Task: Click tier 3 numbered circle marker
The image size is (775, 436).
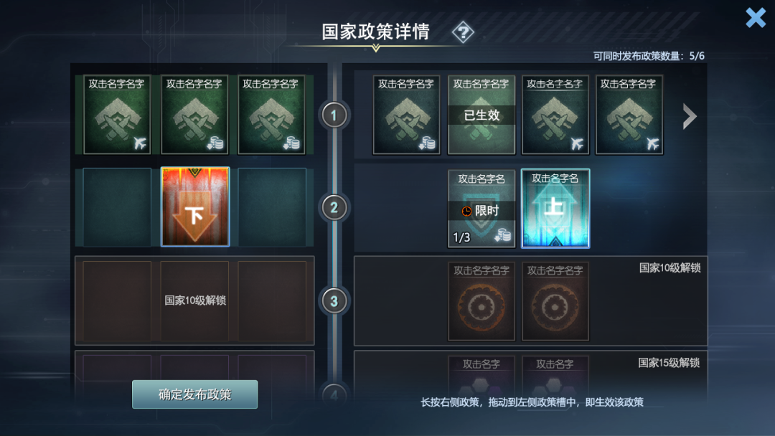Action: (334, 300)
